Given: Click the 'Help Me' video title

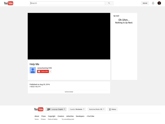Looking at the screenshot, I should (35, 64).
